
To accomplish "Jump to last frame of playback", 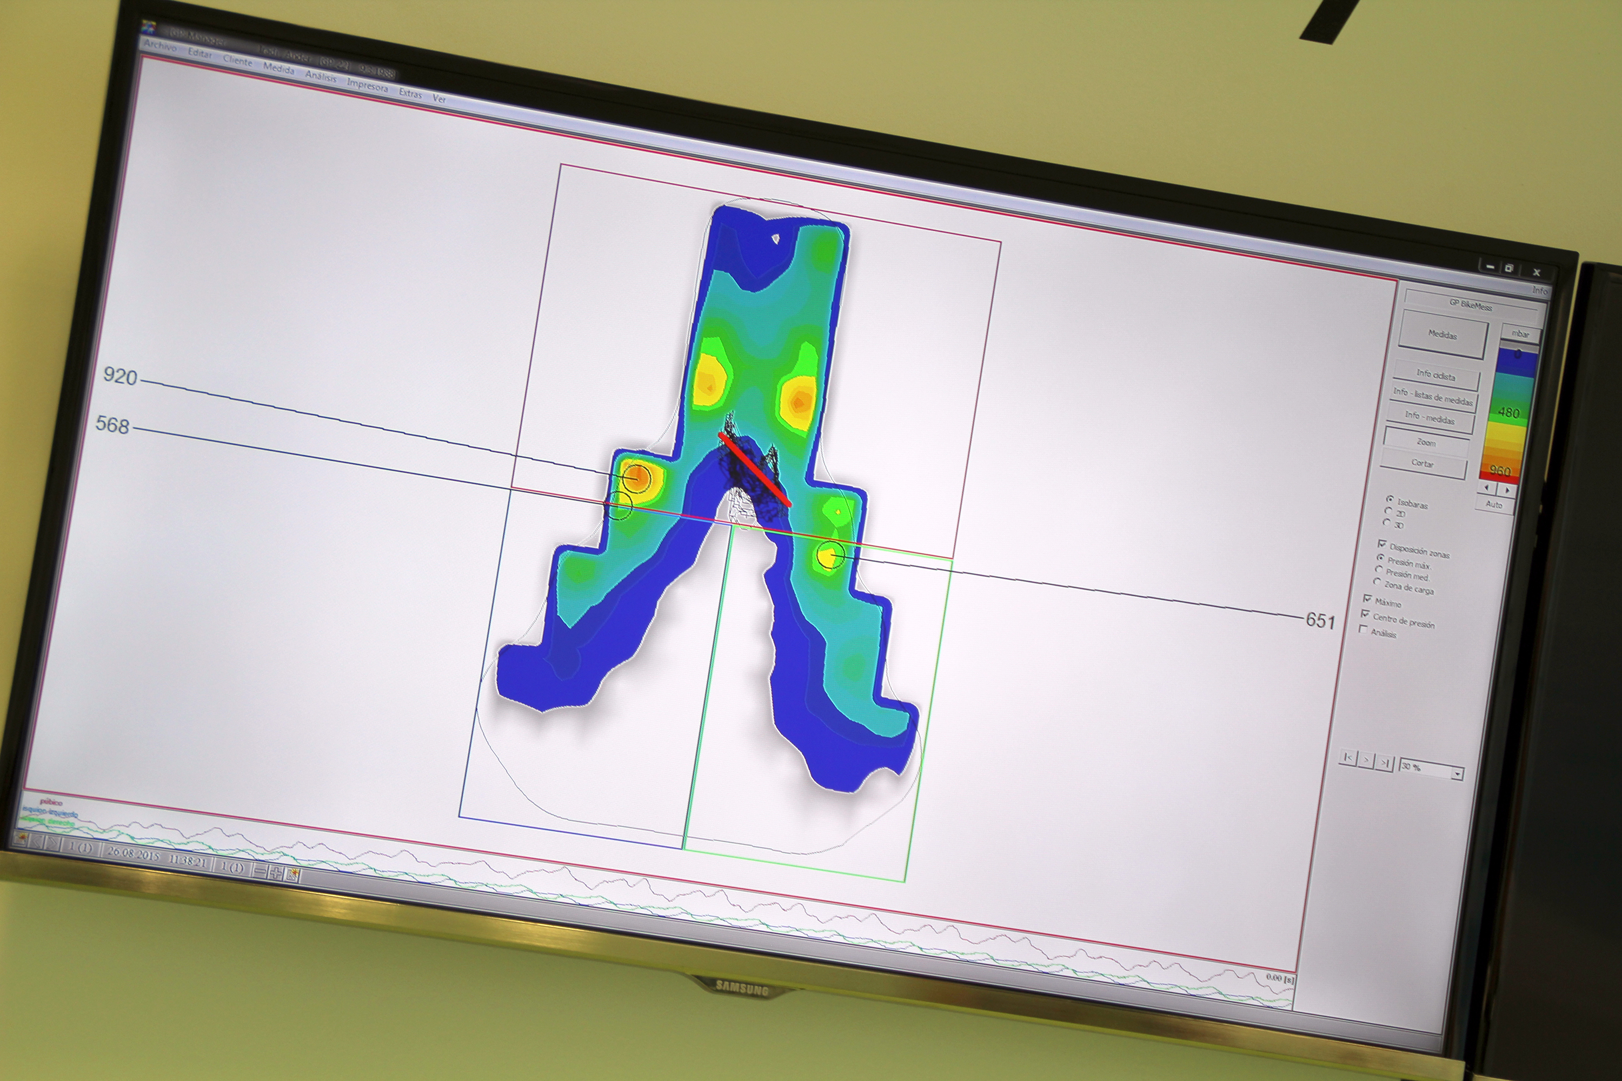I will (x=1384, y=764).
